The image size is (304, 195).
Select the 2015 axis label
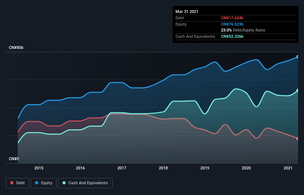click(39, 168)
